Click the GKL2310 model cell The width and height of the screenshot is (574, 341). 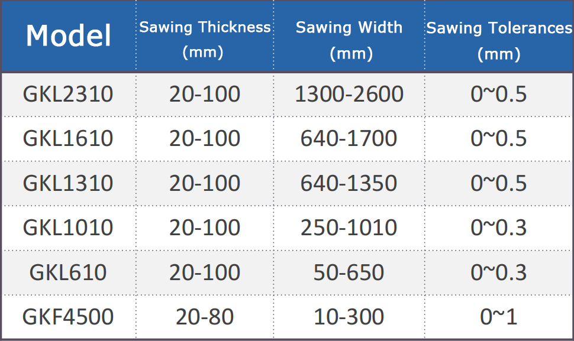[x=68, y=94]
